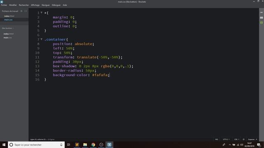This screenshot has width=264, height=148.
Task: Show hidden tray icons chevron
Action: point(230,145)
